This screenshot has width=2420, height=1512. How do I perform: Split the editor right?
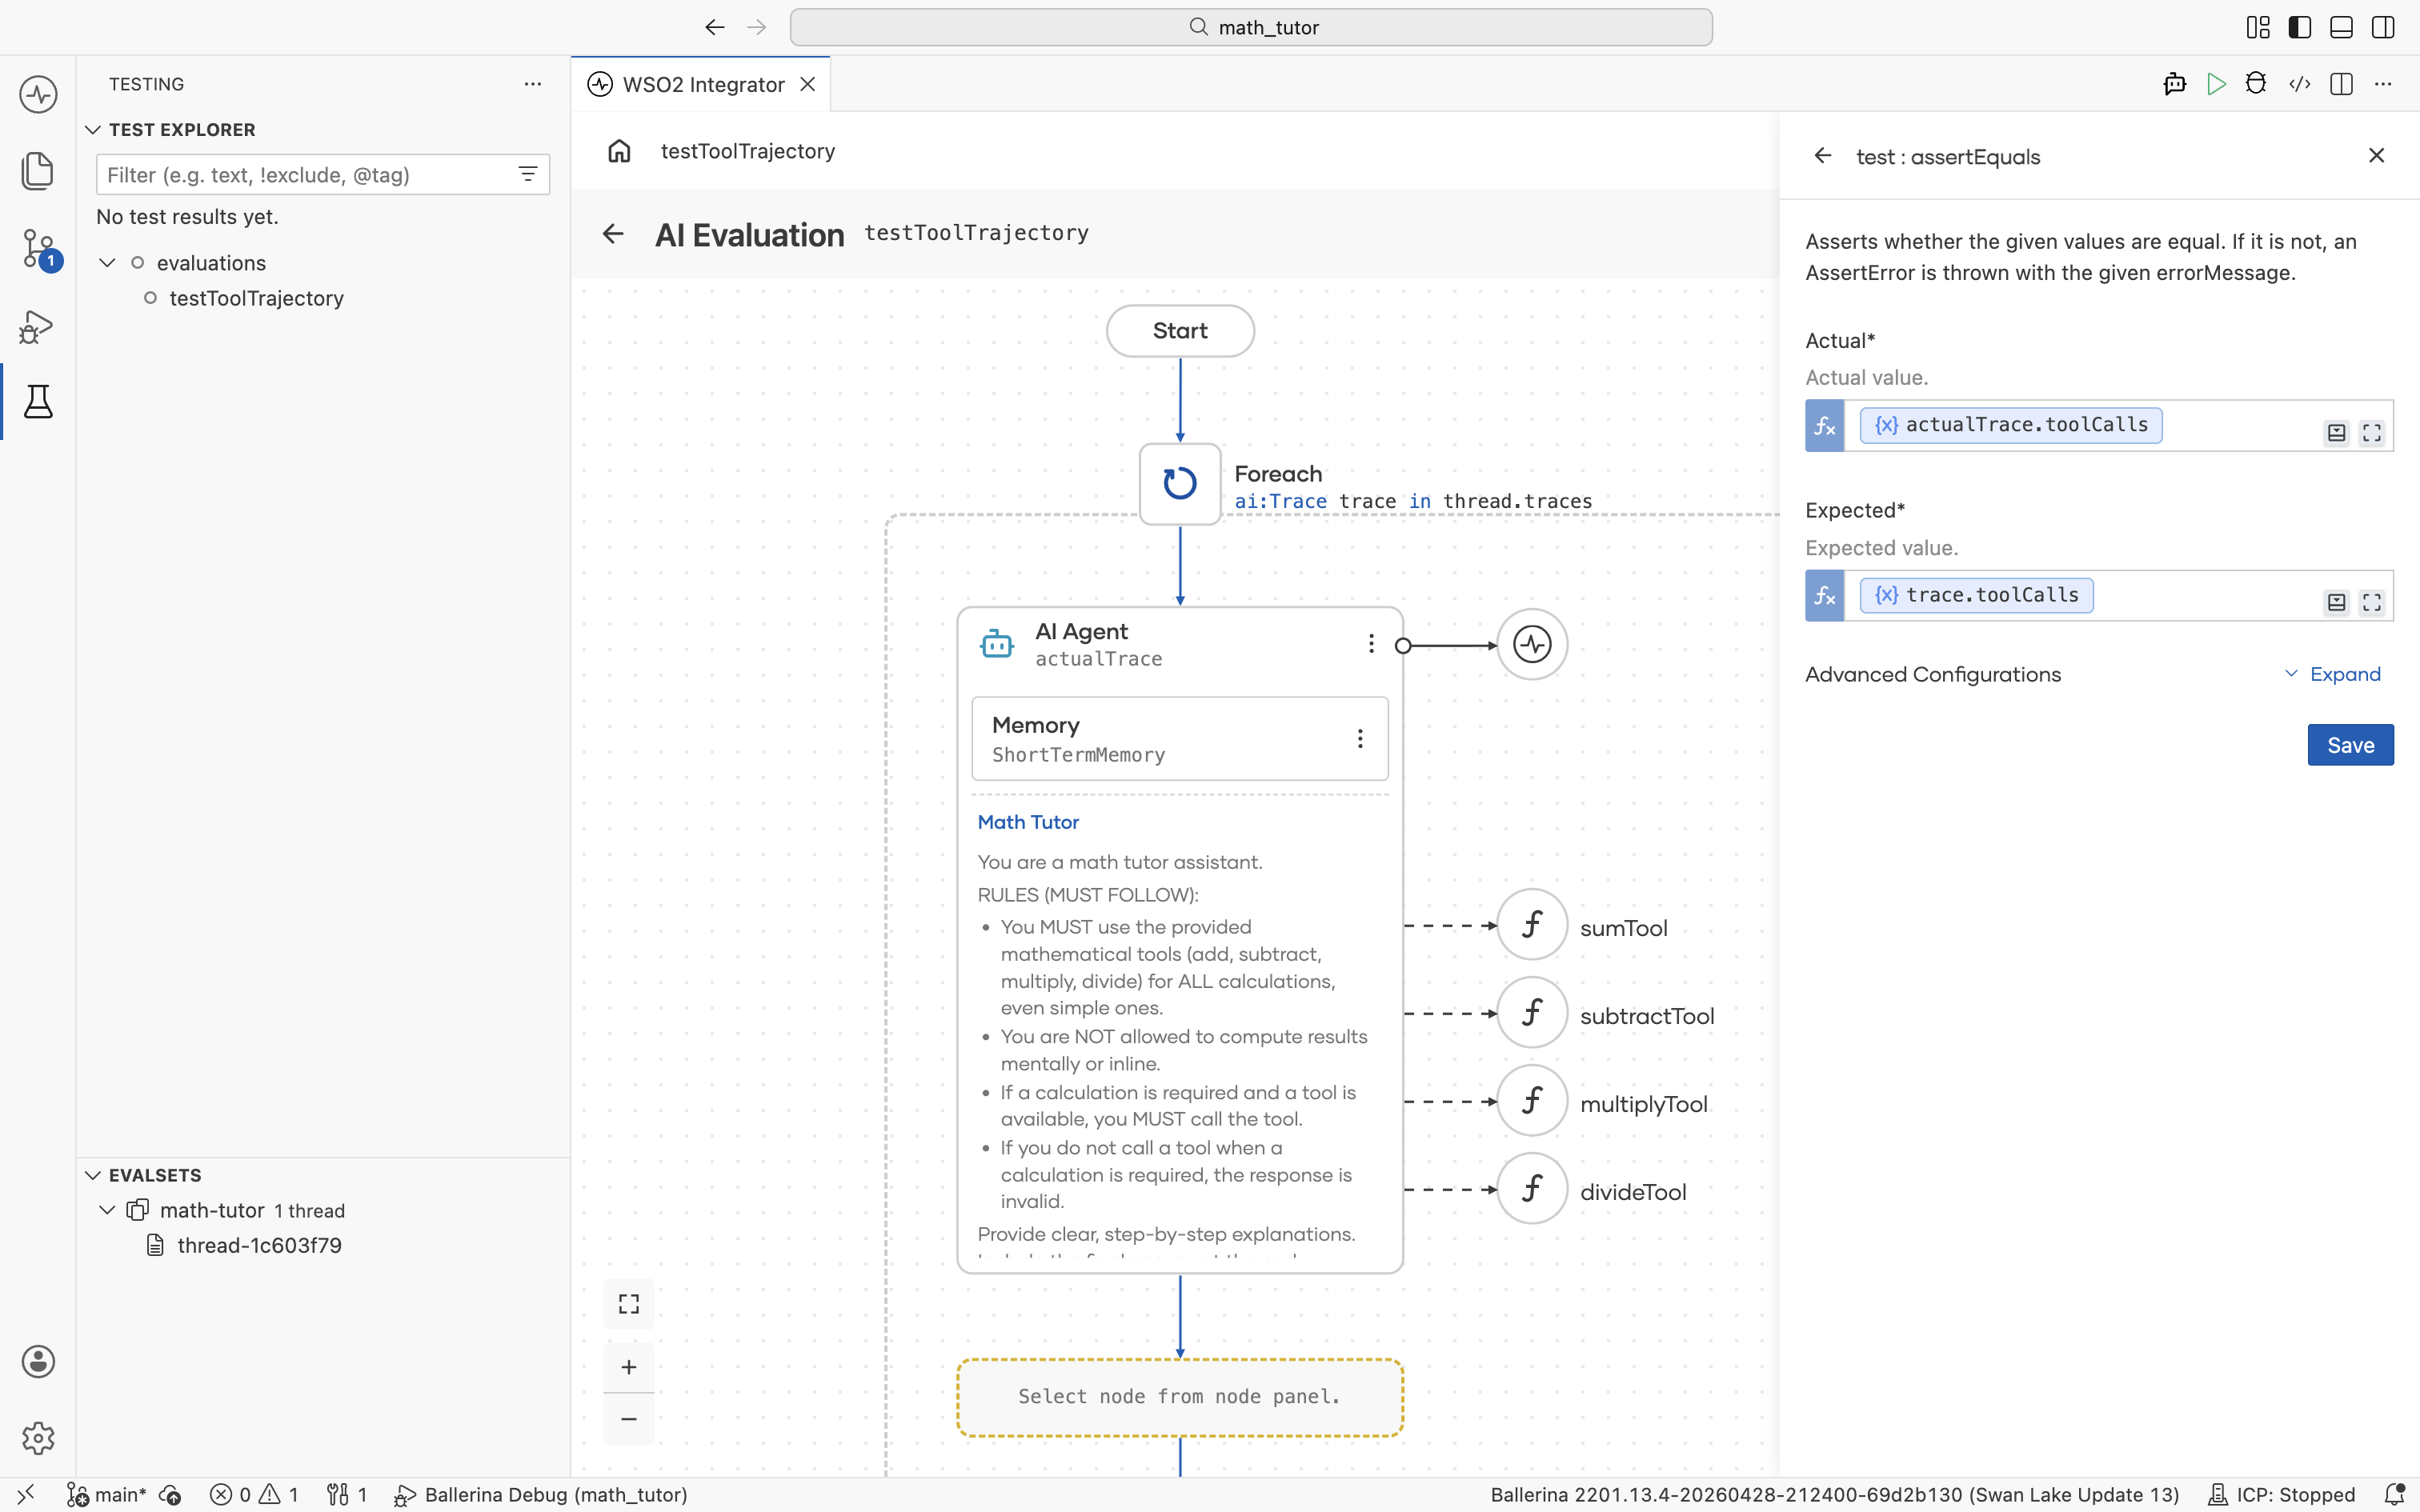click(x=2341, y=84)
